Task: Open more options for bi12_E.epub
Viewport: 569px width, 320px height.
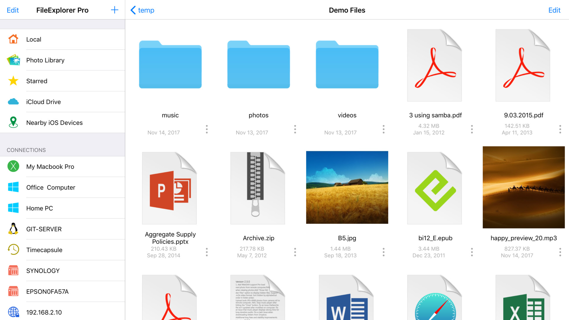Action: pos(472,252)
